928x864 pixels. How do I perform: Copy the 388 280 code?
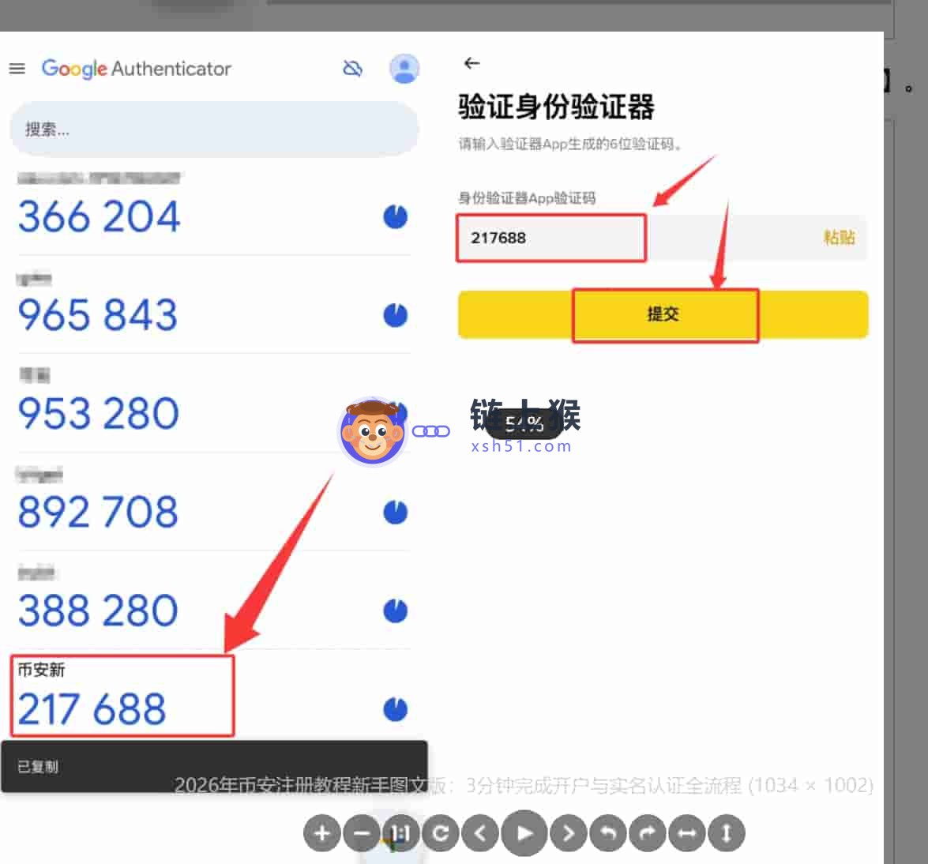coord(98,610)
